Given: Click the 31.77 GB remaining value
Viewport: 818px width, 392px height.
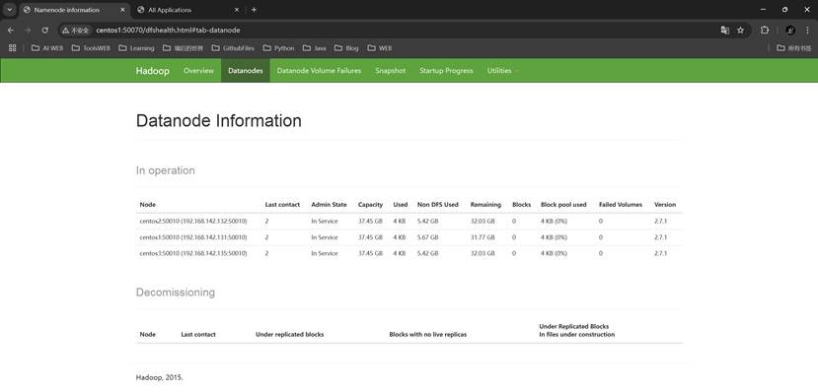Looking at the screenshot, I should [x=483, y=237].
